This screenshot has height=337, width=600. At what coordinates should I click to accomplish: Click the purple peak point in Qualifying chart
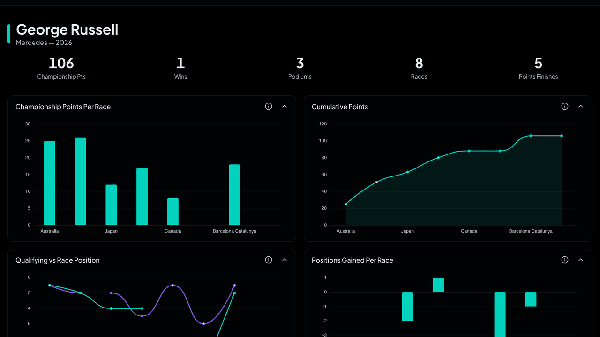(173, 285)
